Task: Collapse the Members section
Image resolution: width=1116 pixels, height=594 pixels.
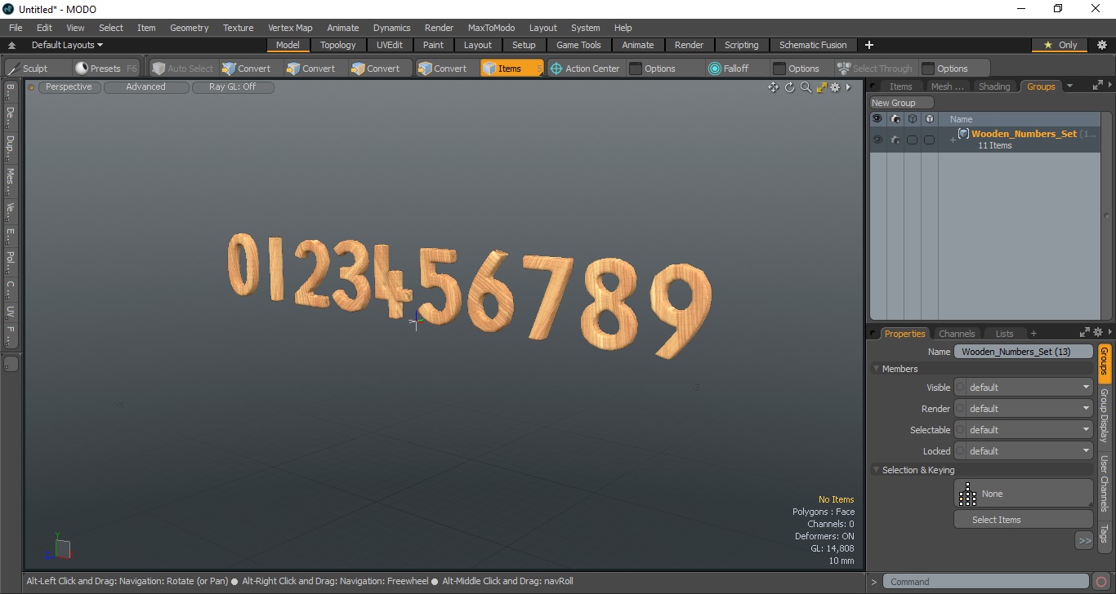Action: pyautogui.click(x=876, y=369)
